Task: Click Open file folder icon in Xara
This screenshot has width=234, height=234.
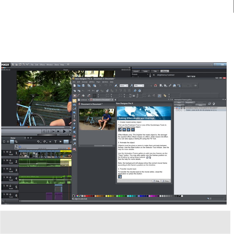Action: point(79,85)
